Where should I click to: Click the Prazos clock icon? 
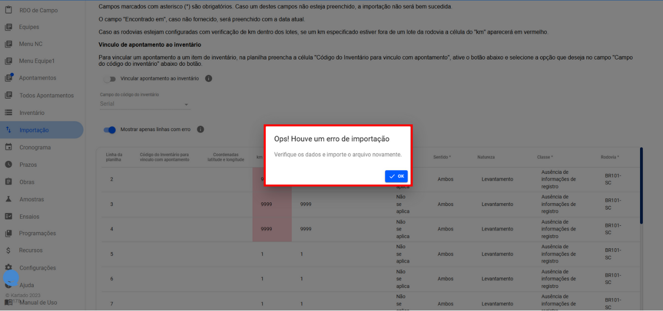[x=9, y=165]
